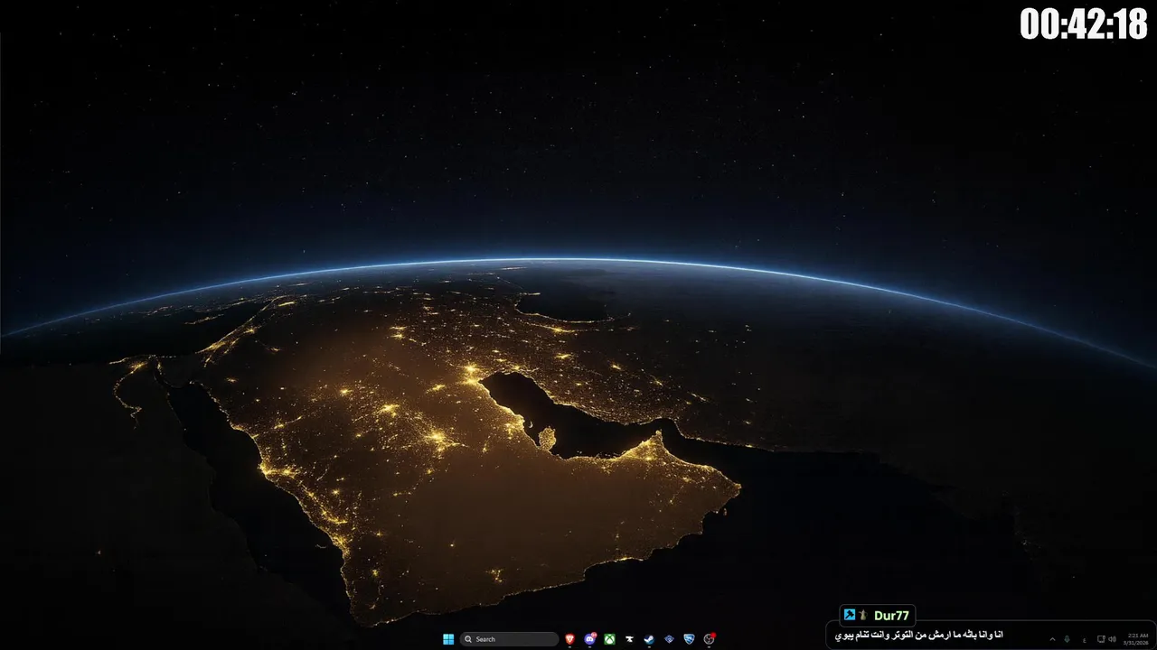
Task: Open OBS Studio from the taskbar
Action: (x=710, y=639)
